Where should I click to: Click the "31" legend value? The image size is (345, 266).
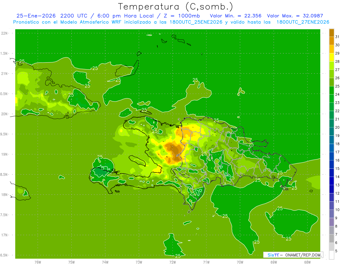click(x=337, y=37)
